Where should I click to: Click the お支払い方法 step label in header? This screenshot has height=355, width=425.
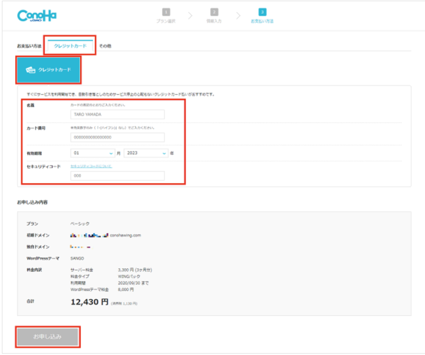click(x=262, y=21)
